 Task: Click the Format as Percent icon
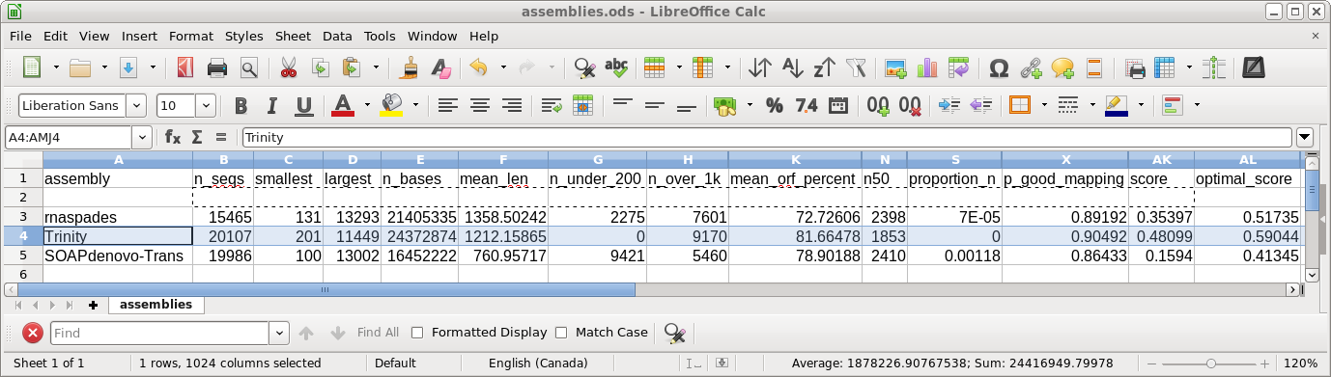[774, 105]
